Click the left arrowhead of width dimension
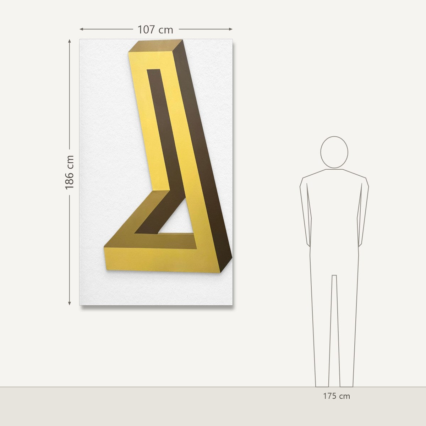Image resolution: width=426 pixels, height=426 pixels. click(81, 29)
